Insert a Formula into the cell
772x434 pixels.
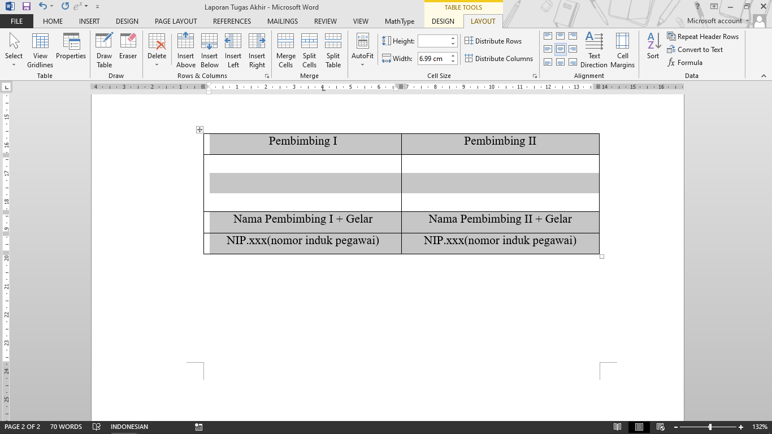click(686, 63)
